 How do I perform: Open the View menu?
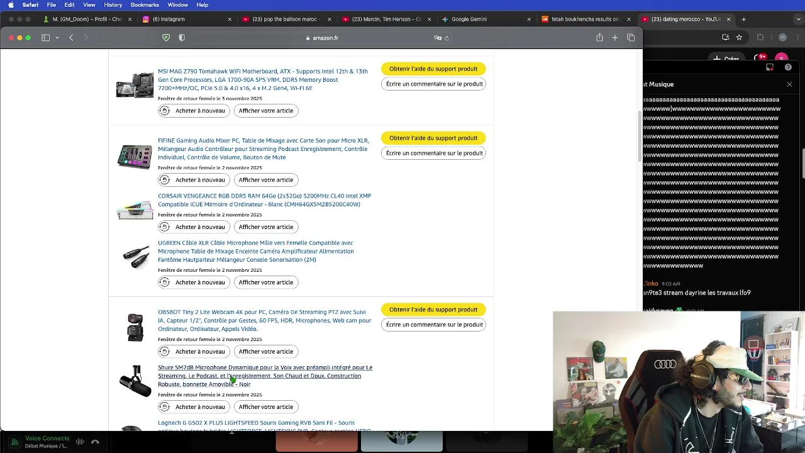point(89,5)
